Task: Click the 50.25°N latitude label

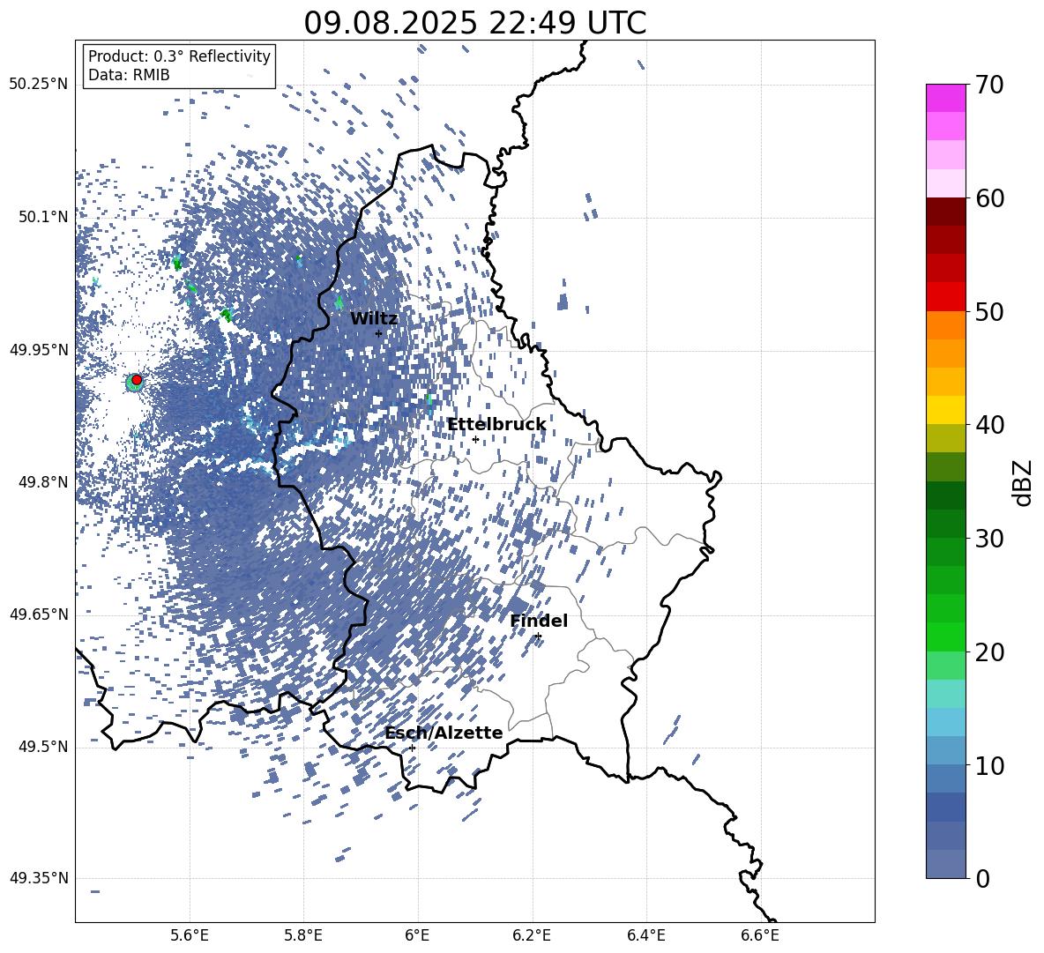Action: tap(39, 85)
